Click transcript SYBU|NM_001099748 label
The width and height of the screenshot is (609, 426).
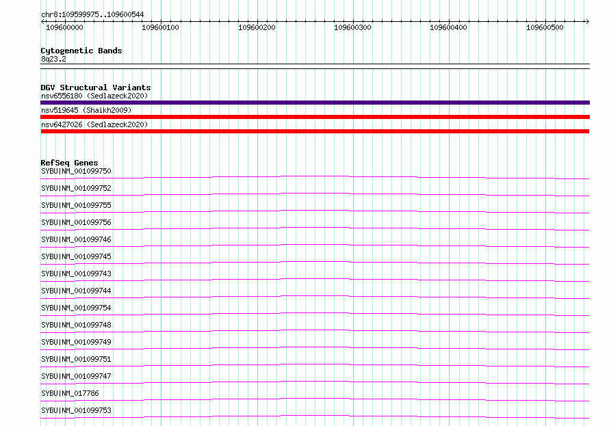pos(76,325)
